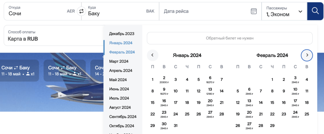Start flight search with magnifier button
The height and width of the screenshot is (134, 324).
pyautogui.click(x=315, y=11)
